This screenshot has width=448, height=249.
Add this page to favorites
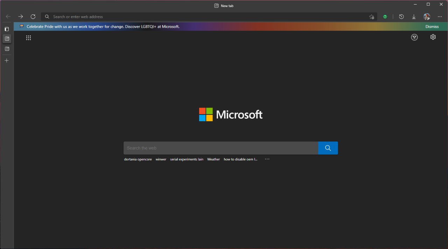coord(372,16)
